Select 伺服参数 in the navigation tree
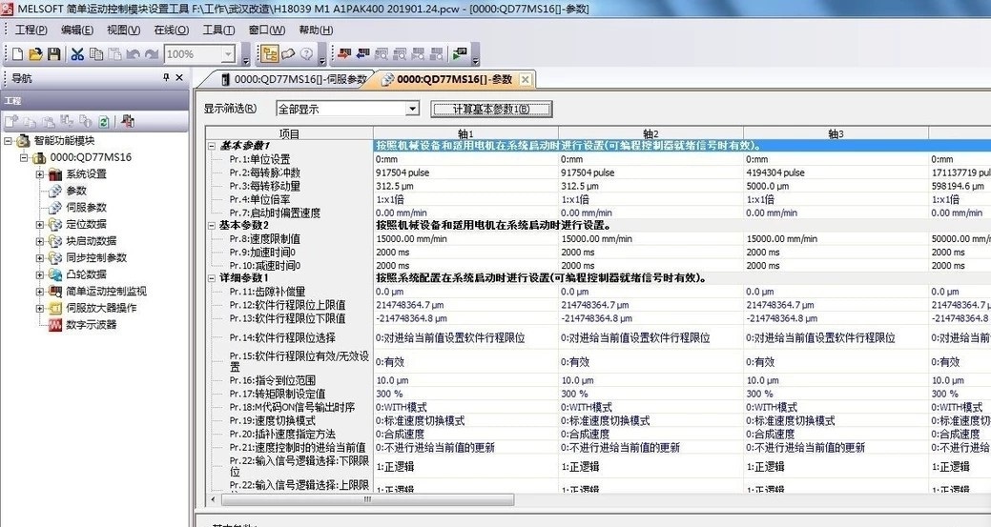 click(x=87, y=208)
